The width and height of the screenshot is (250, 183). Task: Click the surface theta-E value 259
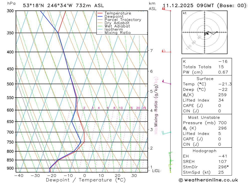(x=222, y=95)
